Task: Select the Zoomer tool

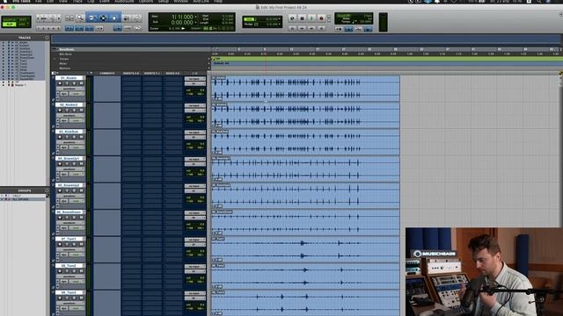Action: point(80,18)
